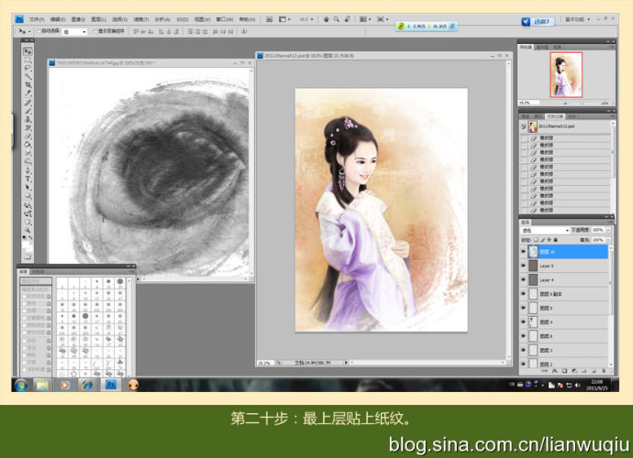Click the add layer mask icon
This screenshot has height=458, width=633.
tap(564, 370)
